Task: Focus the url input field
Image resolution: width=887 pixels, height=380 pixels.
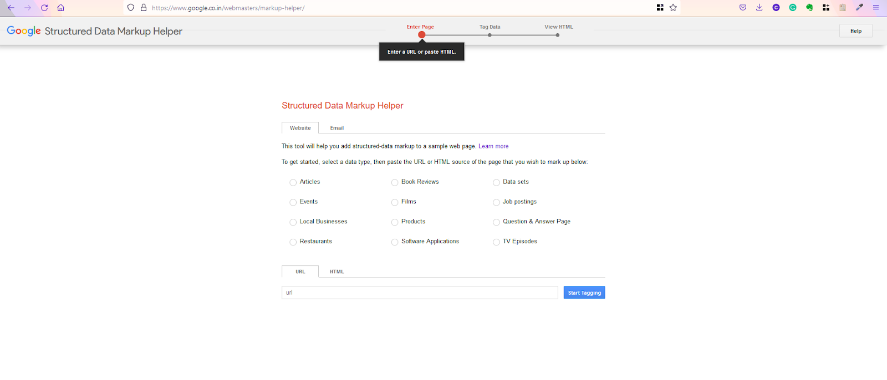Action: click(420, 292)
